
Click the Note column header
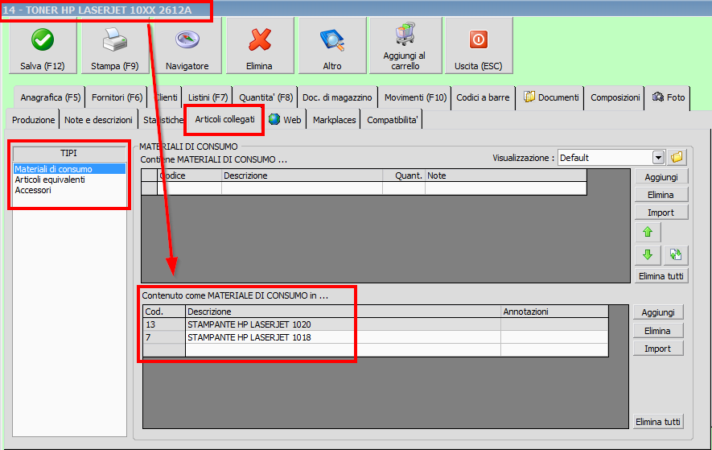(x=506, y=175)
